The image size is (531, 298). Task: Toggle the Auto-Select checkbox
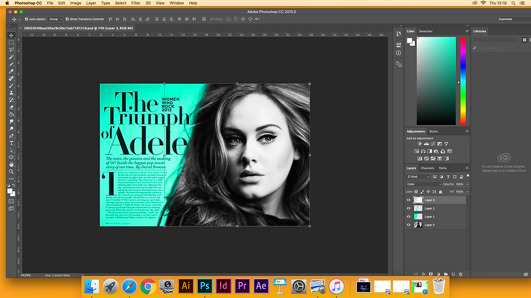click(x=26, y=19)
